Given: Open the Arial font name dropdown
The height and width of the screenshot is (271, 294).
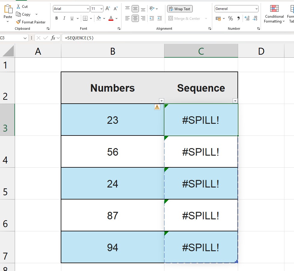Looking at the screenshot, I should click(x=88, y=8).
